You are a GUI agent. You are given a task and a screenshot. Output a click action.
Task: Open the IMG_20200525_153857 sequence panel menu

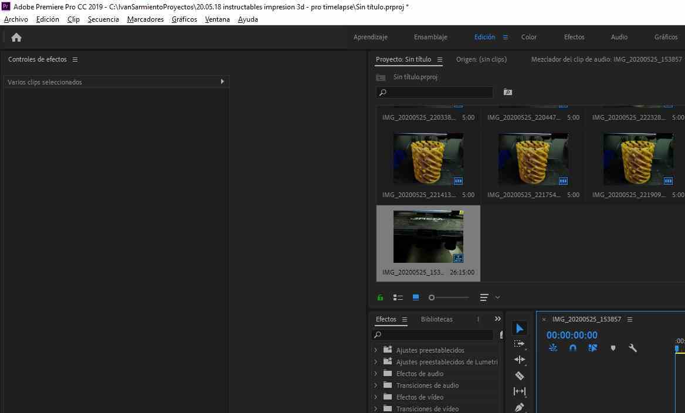tap(629, 320)
